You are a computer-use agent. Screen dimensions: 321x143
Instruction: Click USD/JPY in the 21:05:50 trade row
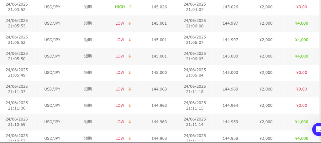[52, 56]
